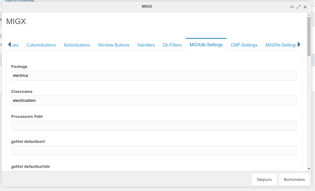Select the Handlers tab
This screenshot has height=191, width=315.
pos(146,45)
